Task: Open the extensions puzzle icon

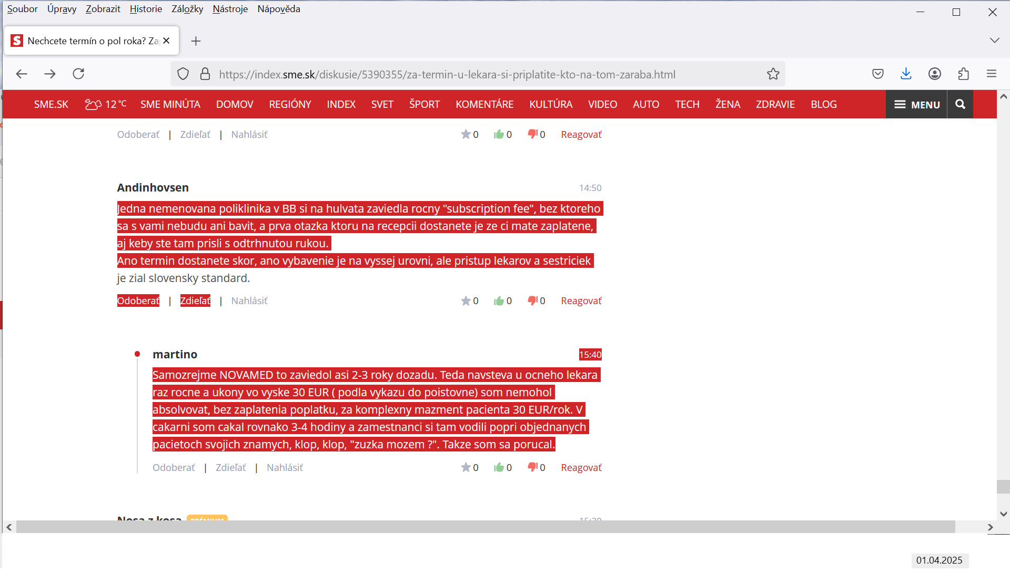Action: click(x=963, y=74)
